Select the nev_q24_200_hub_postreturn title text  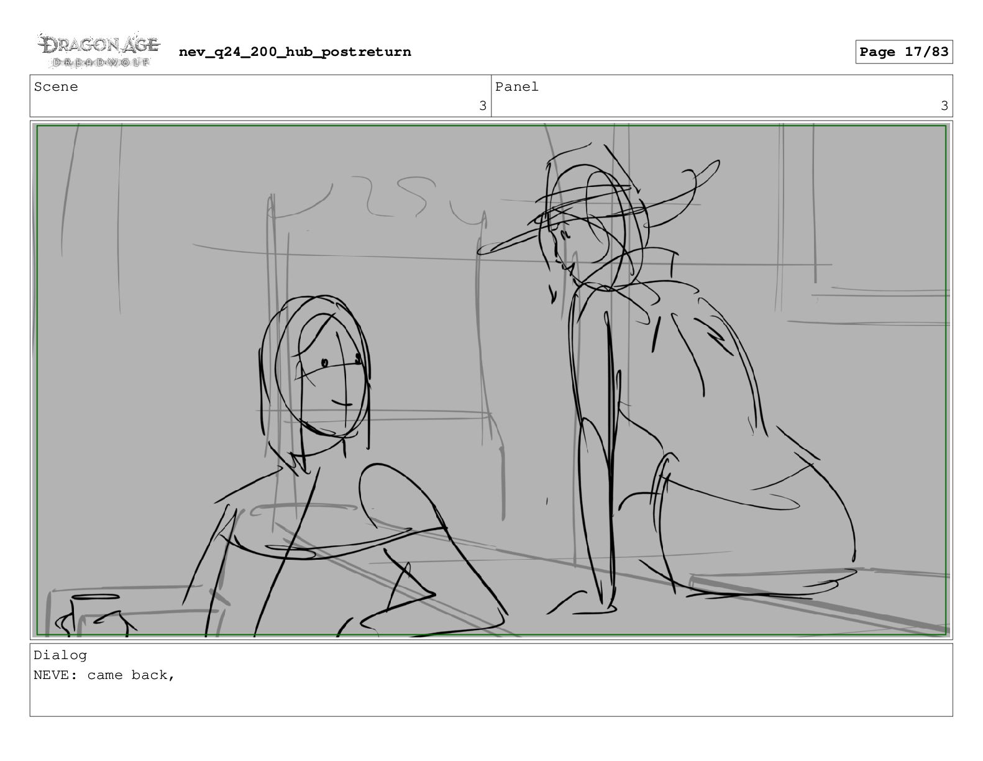(x=295, y=52)
